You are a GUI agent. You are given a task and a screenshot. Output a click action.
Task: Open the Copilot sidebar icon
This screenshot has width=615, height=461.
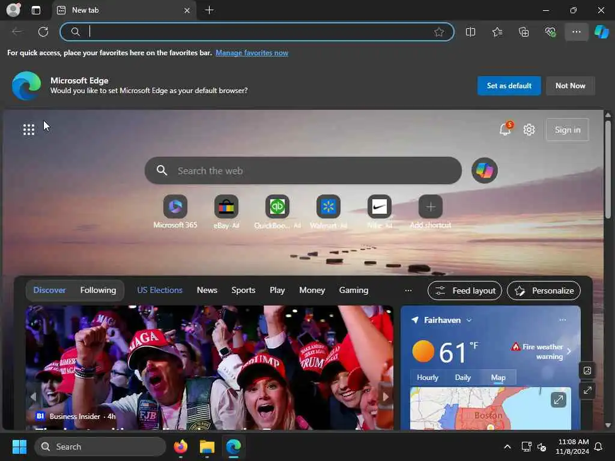pyautogui.click(x=602, y=32)
